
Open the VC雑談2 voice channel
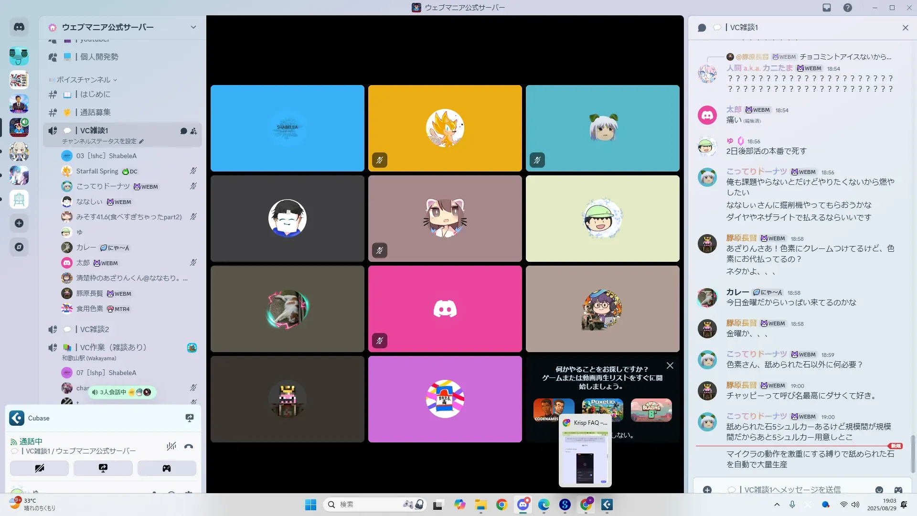pos(95,329)
